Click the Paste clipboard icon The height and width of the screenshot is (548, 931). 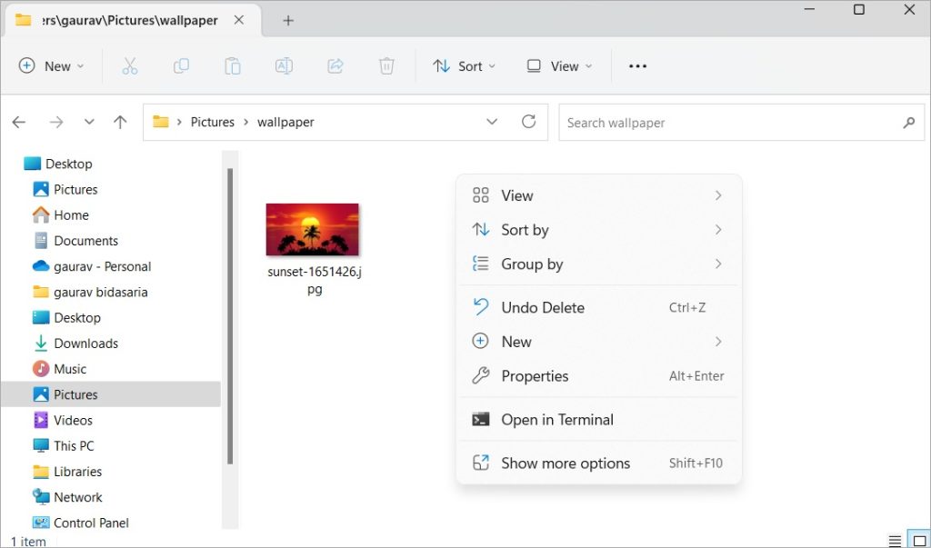click(x=233, y=65)
